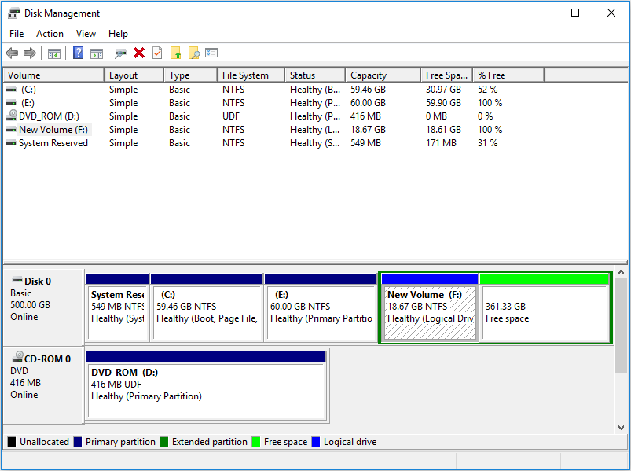
Task: Sort by the Capacity column header
Action: 383,75
